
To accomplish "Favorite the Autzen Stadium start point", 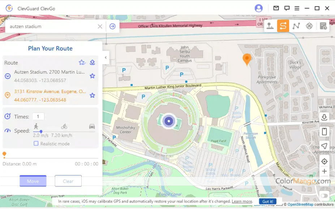I will [92, 76].
